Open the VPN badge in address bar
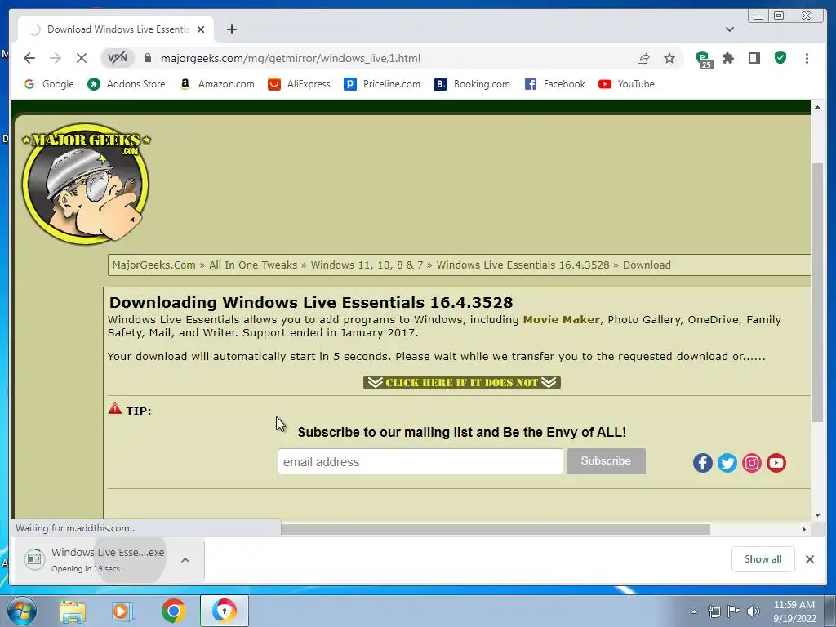 (x=118, y=58)
